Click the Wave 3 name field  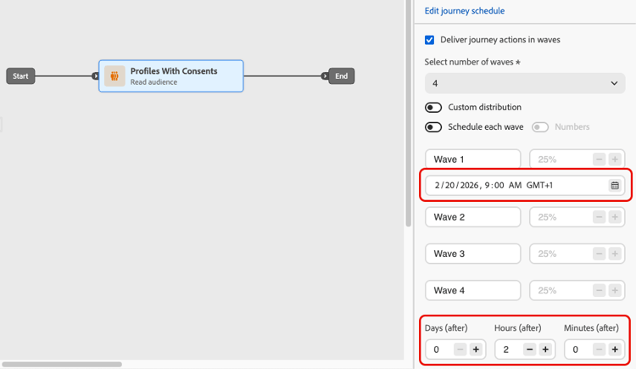[x=472, y=254]
